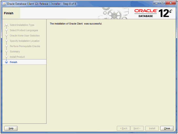Click the Oracle Database 12c logo

click(x=153, y=13)
